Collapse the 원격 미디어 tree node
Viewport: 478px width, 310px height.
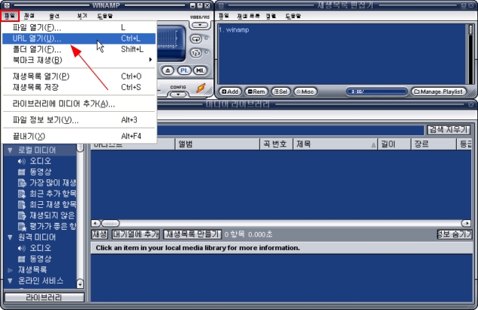[x=10, y=237]
